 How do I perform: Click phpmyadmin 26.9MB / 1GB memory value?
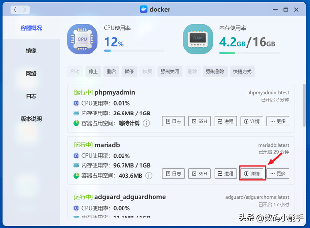pyautogui.click(x=132, y=113)
